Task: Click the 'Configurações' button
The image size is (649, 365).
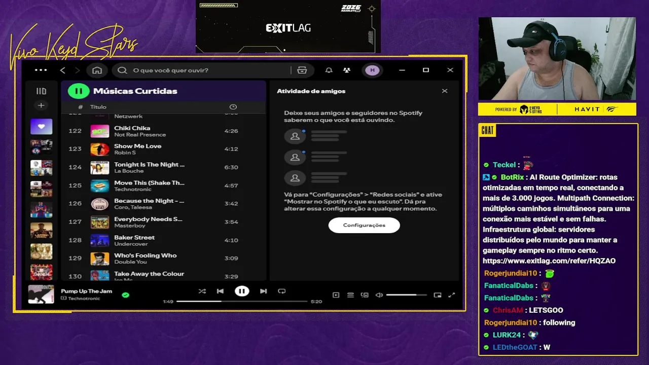Action: tap(364, 225)
